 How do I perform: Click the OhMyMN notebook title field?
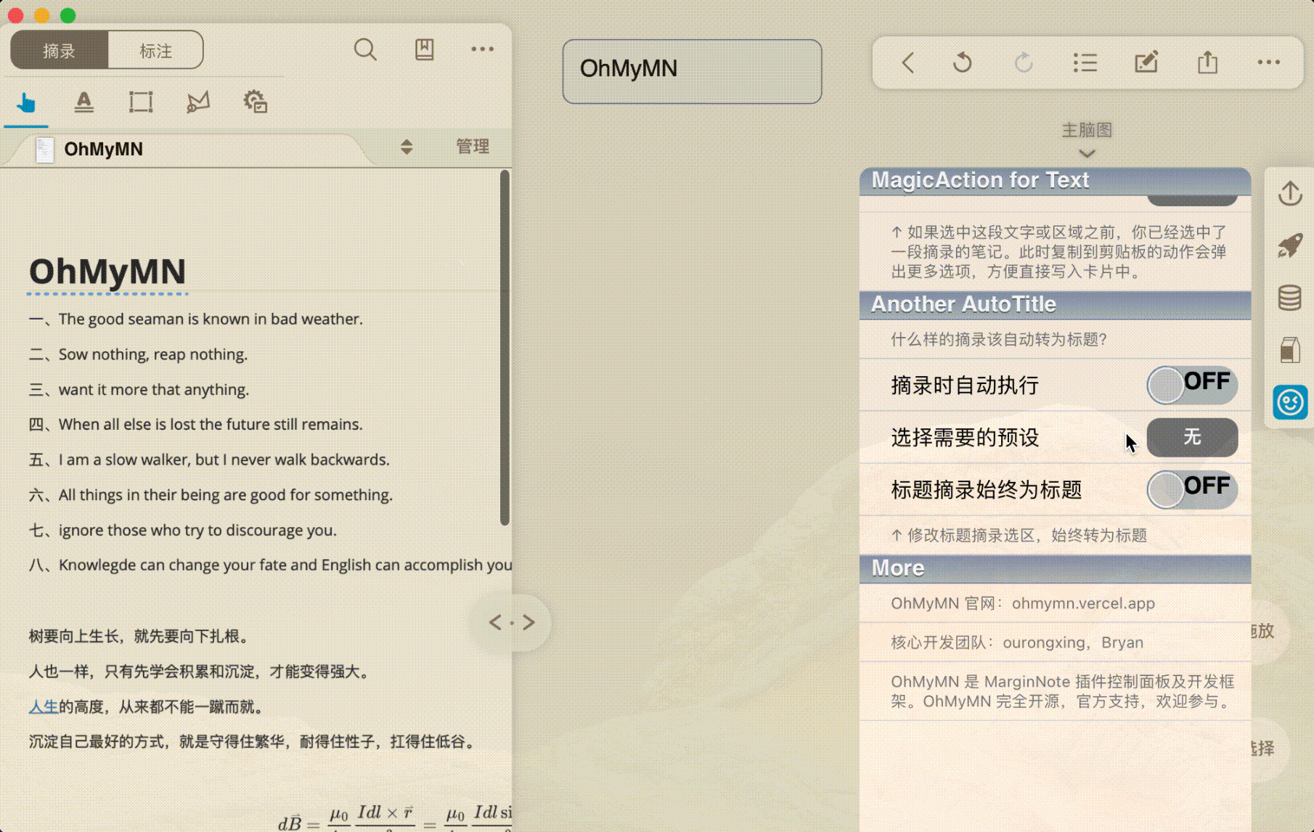tap(692, 71)
